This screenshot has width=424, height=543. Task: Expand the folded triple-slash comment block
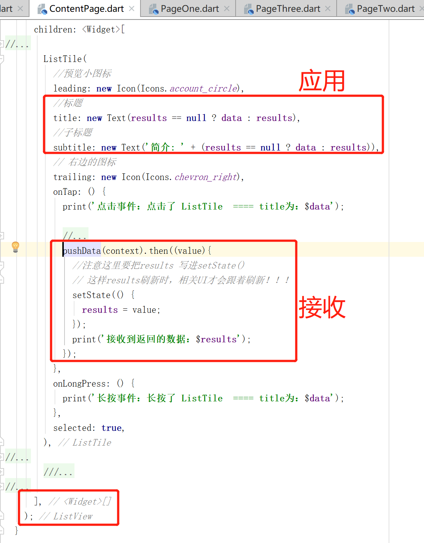click(x=58, y=471)
